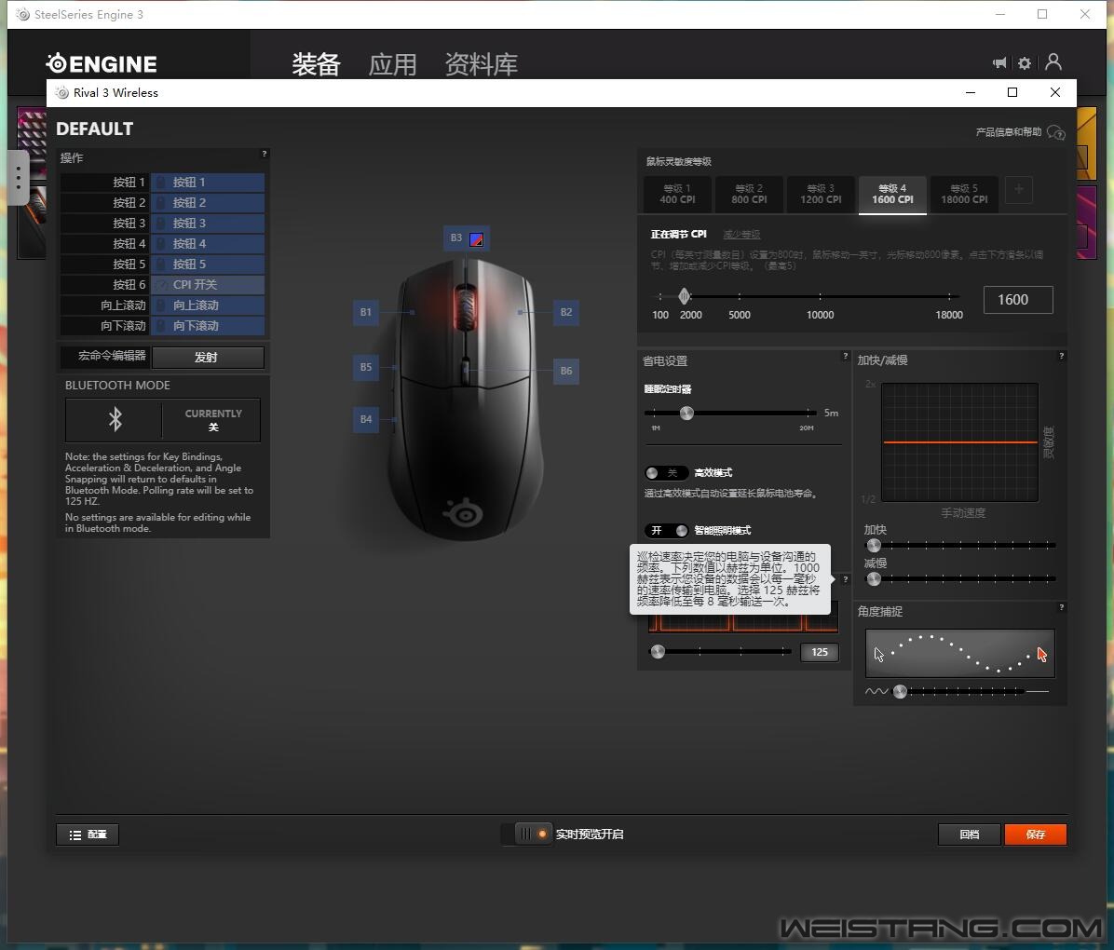Toggle 智能照明模式 switch
Image resolution: width=1114 pixels, height=950 pixels.
[666, 530]
